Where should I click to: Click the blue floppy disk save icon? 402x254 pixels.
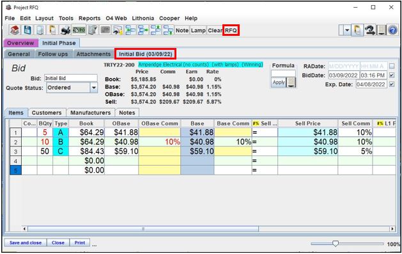[27, 30]
